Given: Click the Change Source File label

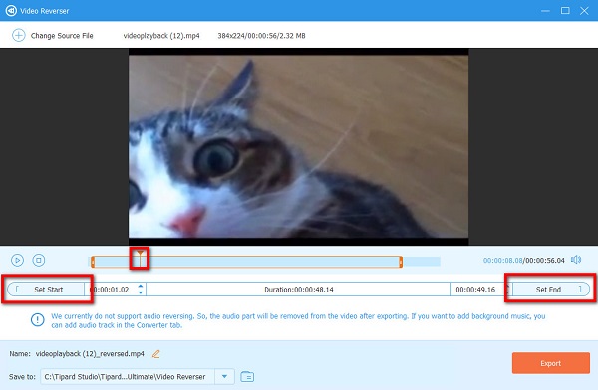Looking at the screenshot, I should pos(62,36).
